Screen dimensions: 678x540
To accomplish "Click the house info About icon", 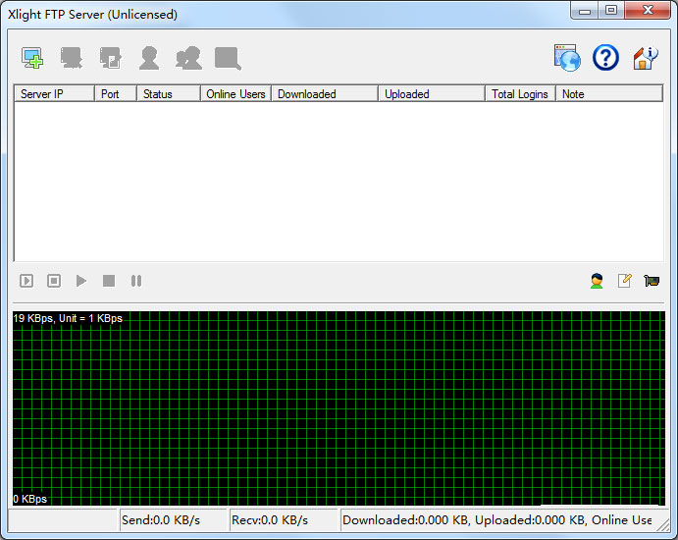I will pyautogui.click(x=645, y=58).
